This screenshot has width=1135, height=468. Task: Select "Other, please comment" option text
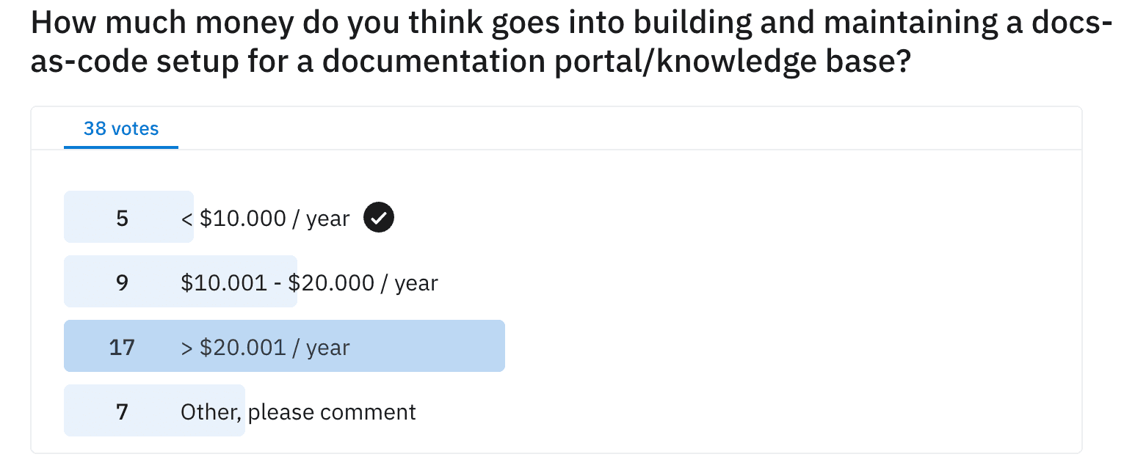click(298, 412)
